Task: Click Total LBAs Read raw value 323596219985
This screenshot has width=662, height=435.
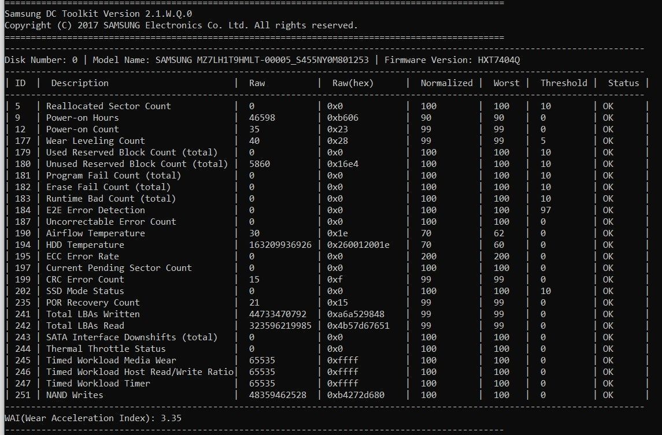Action: click(x=280, y=326)
